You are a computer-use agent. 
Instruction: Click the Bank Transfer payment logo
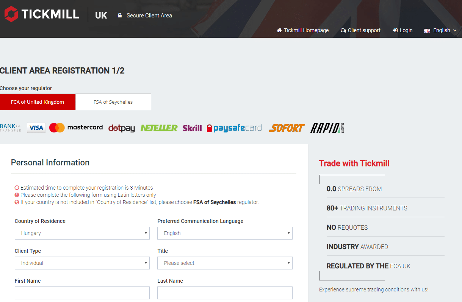point(11,128)
